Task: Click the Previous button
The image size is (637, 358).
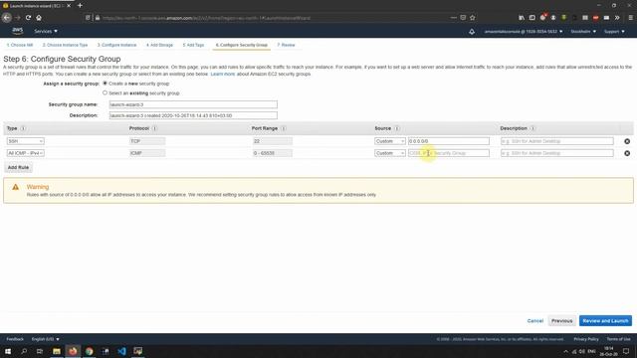Action: (561, 320)
